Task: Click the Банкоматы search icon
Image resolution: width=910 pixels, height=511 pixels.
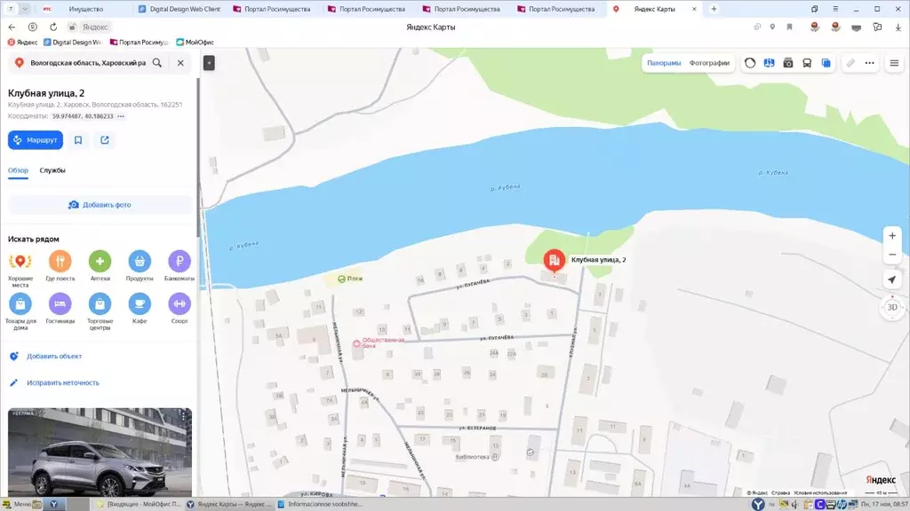Action: click(x=179, y=260)
